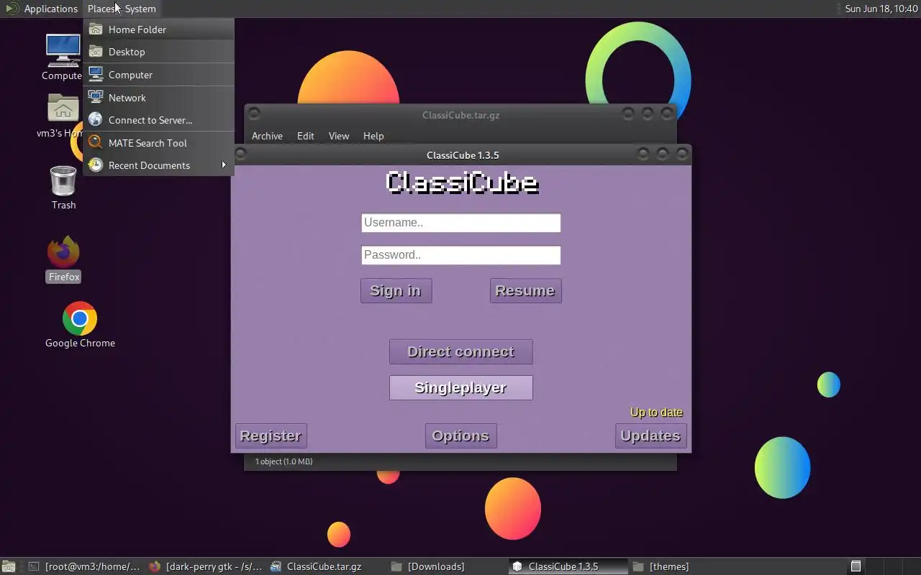Launch MATE Search Tool entry
The image size is (921, 575).
click(158, 143)
